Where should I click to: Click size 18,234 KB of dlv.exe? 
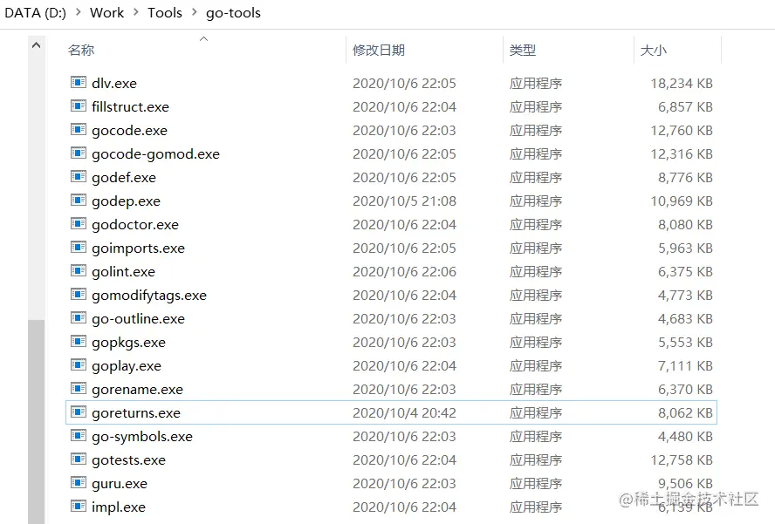point(682,84)
